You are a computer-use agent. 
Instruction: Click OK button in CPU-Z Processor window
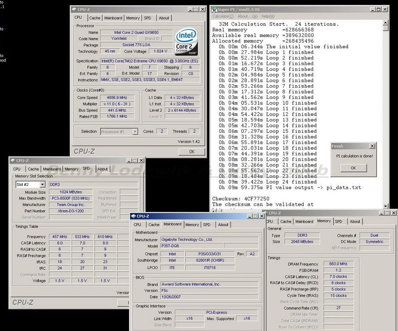pyautogui.click(x=192, y=152)
